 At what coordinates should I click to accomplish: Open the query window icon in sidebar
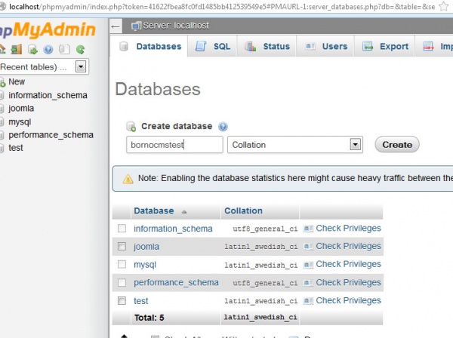[x=32, y=50]
